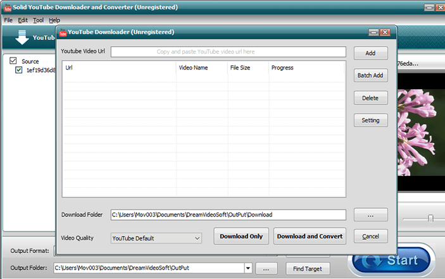Click the Find Target button
Screen dimensions: 445x279
point(308,268)
